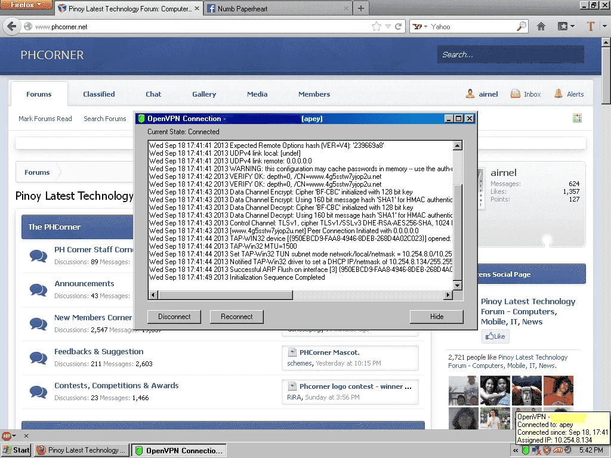Bookmark this page with the star icon

(376, 26)
